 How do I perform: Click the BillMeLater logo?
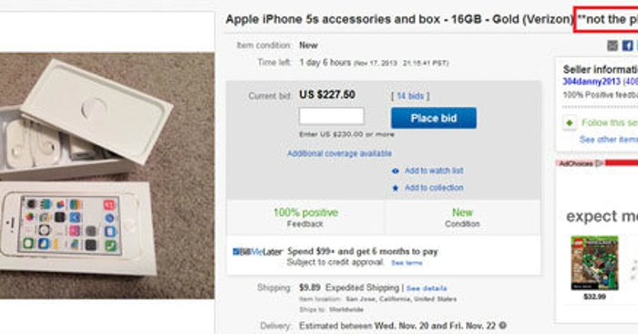click(258, 252)
